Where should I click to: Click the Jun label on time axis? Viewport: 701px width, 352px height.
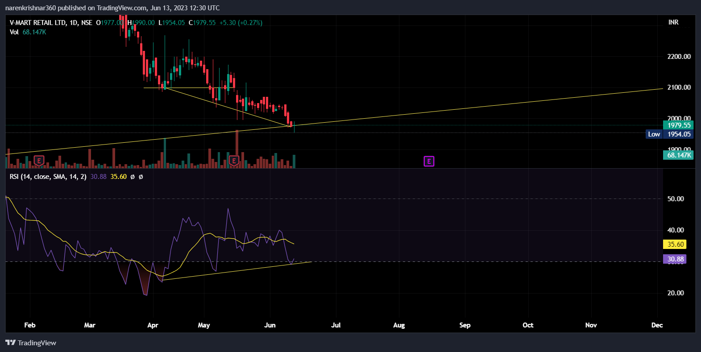[270, 325]
